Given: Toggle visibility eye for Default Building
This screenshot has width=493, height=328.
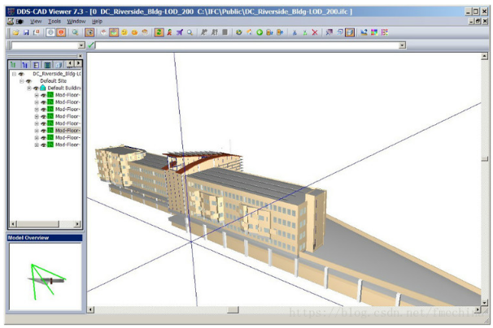Looking at the screenshot, I should click(x=36, y=88).
